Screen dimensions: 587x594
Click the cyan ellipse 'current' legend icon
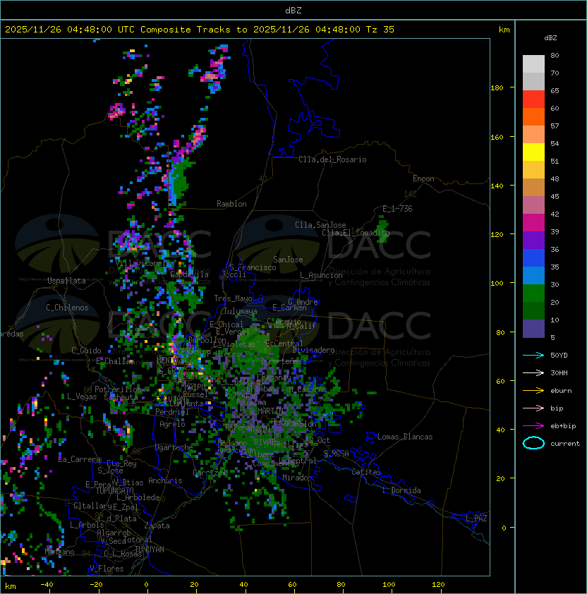[533, 443]
